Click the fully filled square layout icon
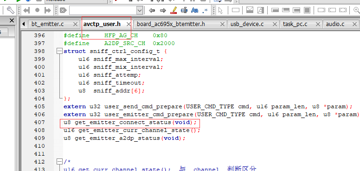 pyautogui.click(x=307, y=10)
